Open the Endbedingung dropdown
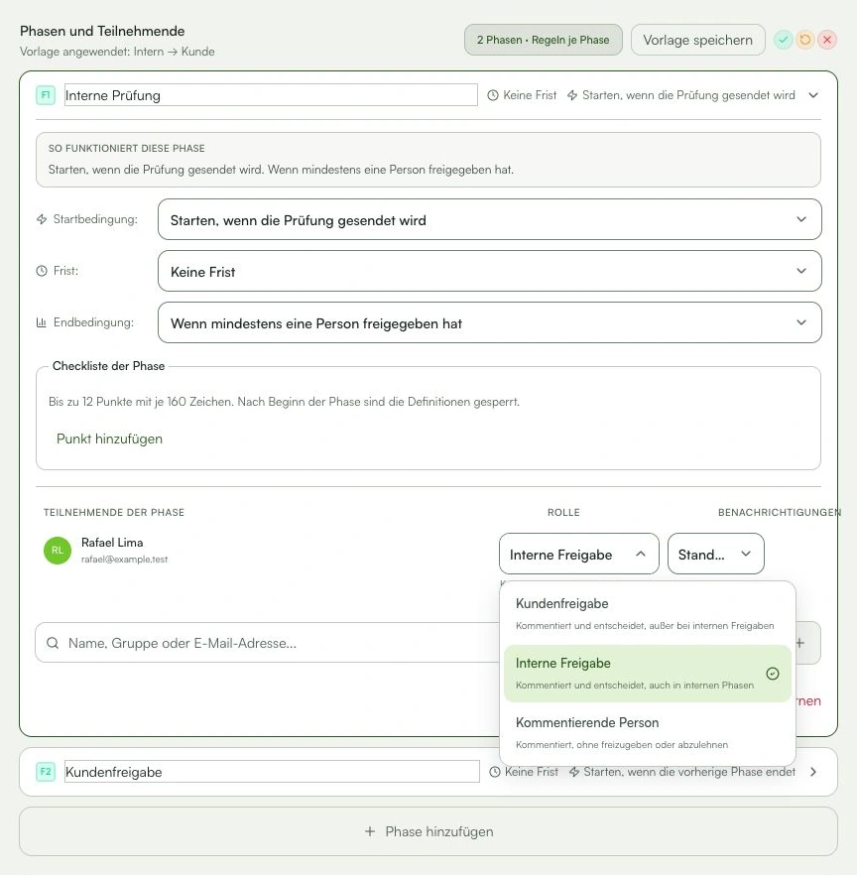 489,322
